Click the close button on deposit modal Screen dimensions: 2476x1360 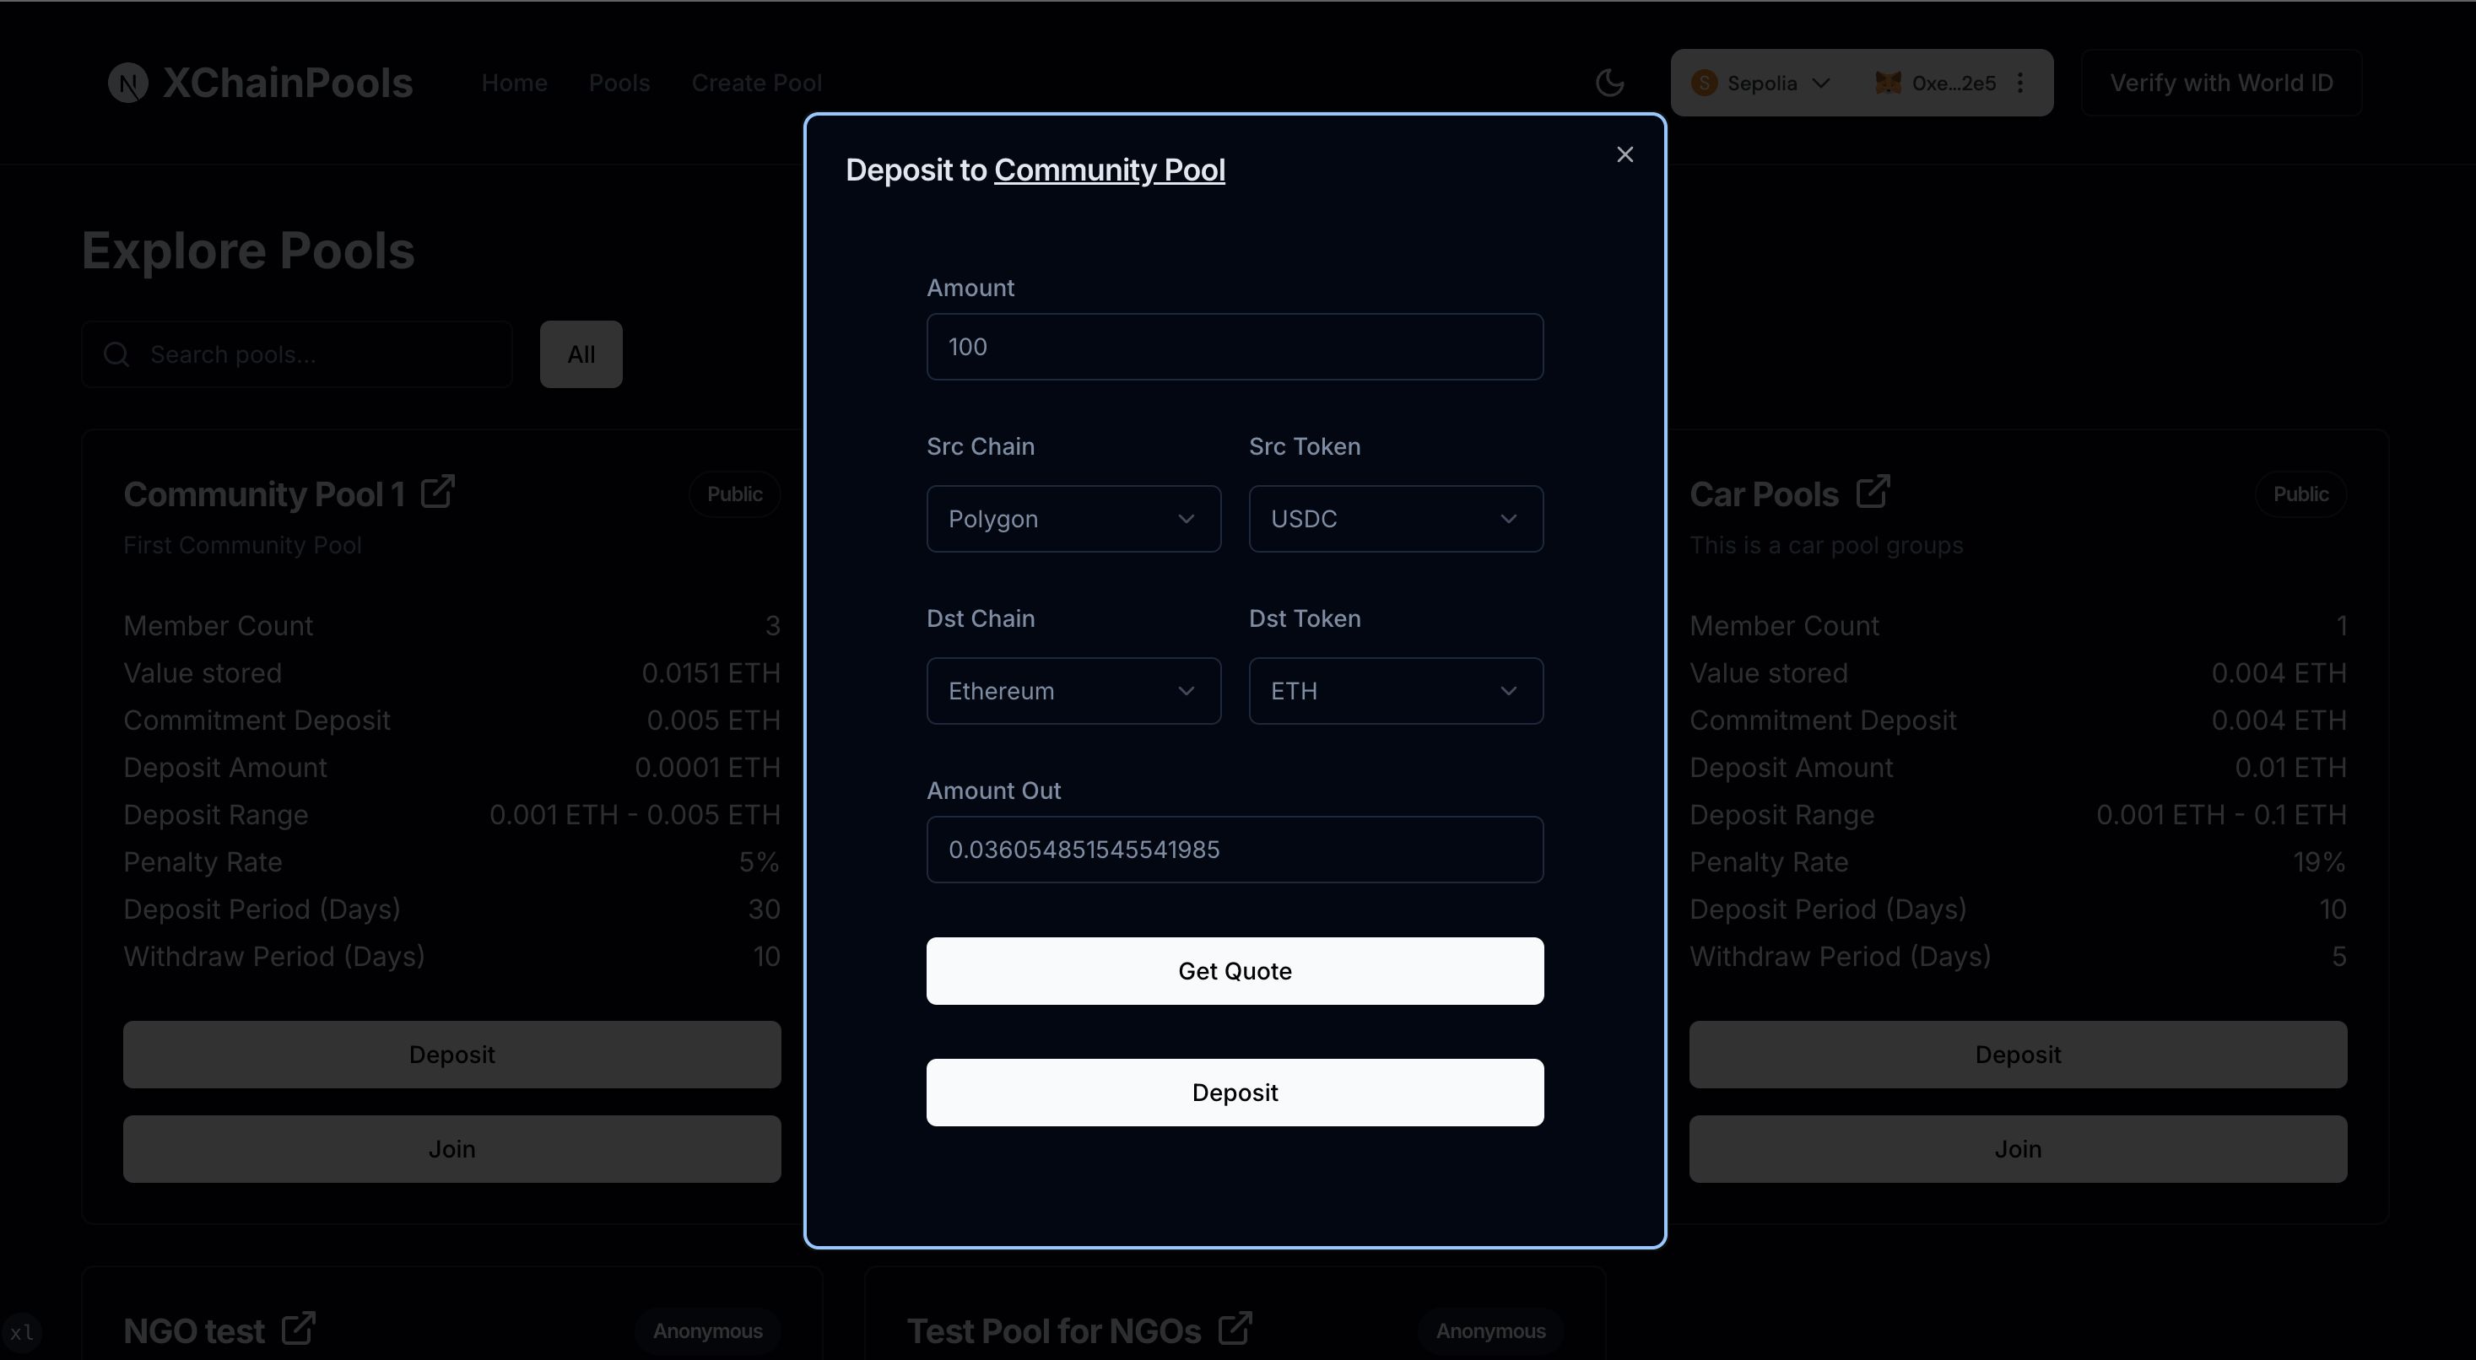point(1624,154)
